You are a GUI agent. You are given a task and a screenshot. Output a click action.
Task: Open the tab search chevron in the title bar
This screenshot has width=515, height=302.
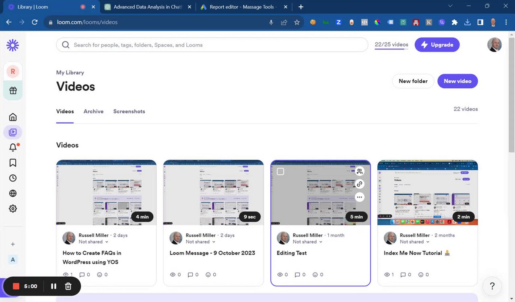point(451,6)
